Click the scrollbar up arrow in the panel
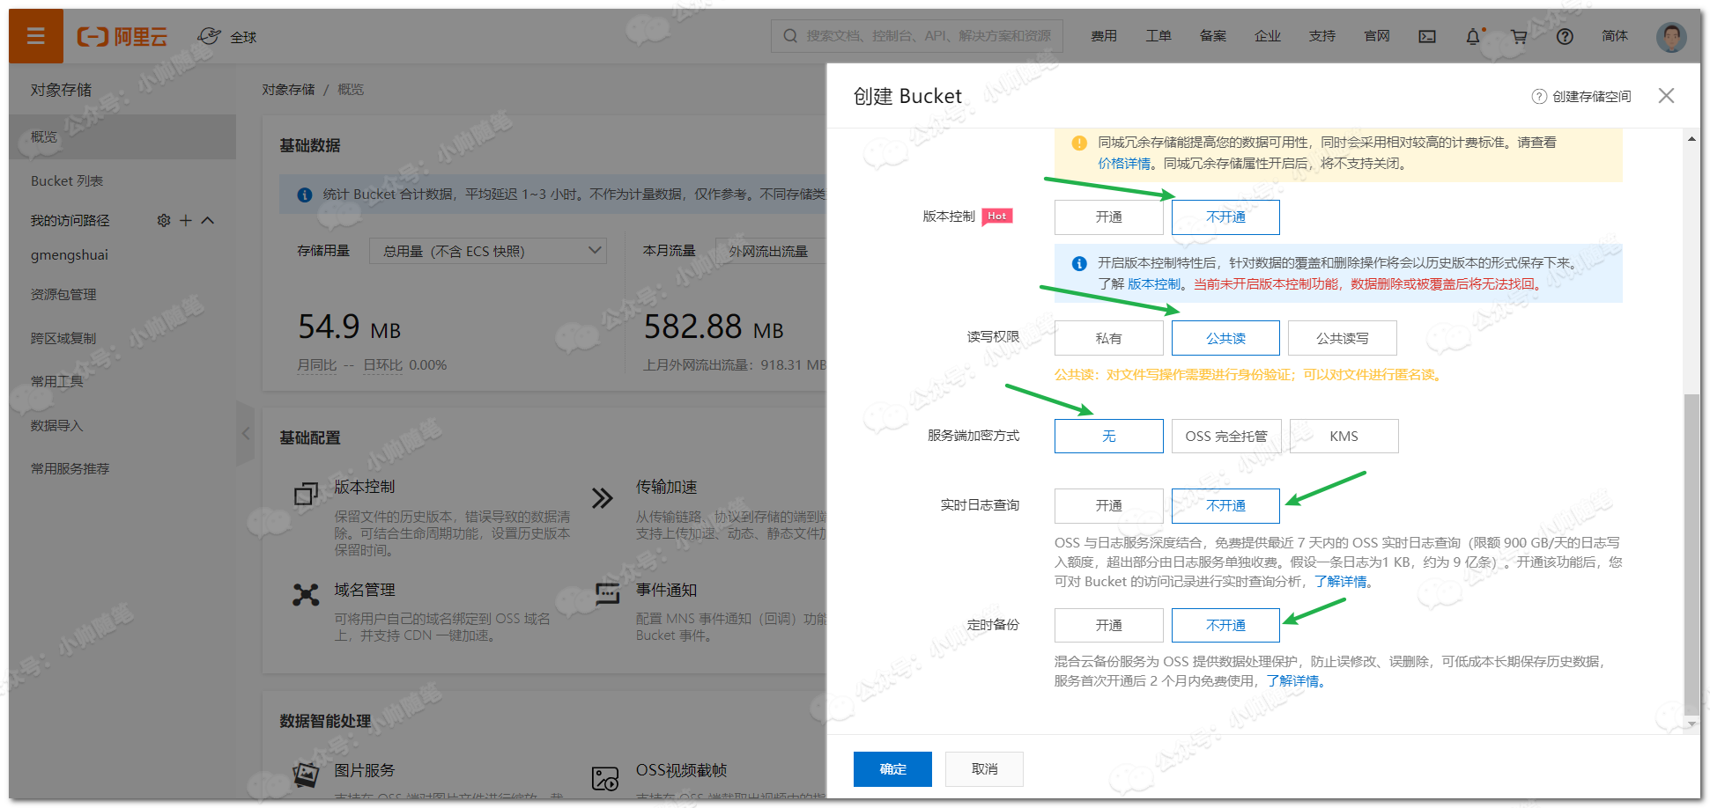The width and height of the screenshot is (1710, 808). (1691, 139)
